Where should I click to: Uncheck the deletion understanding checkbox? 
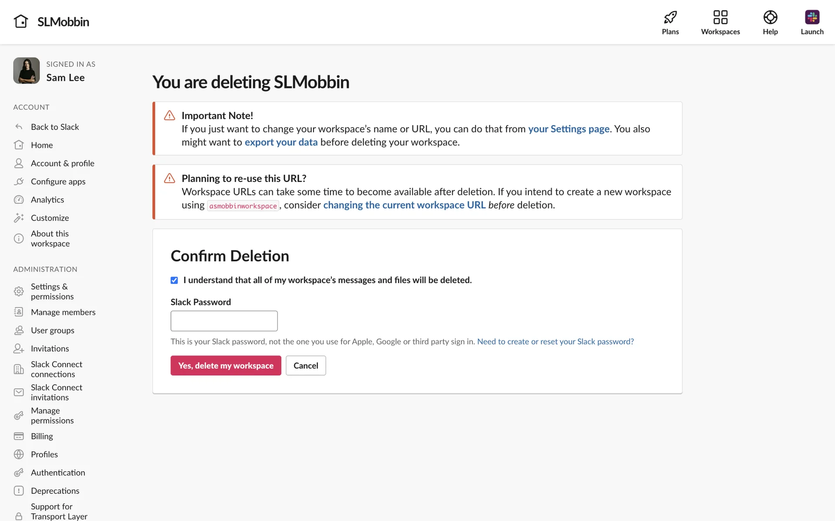pos(174,280)
